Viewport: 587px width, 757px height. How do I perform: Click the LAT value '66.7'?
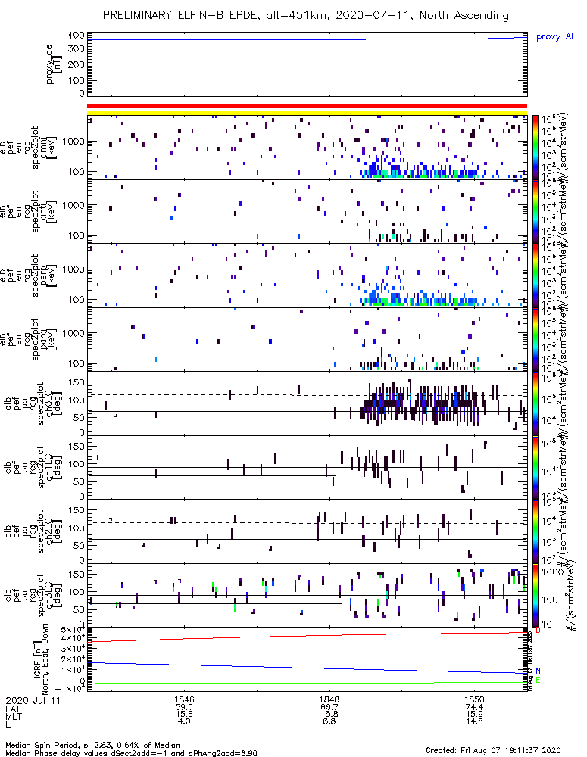pyautogui.click(x=329, y=707)
